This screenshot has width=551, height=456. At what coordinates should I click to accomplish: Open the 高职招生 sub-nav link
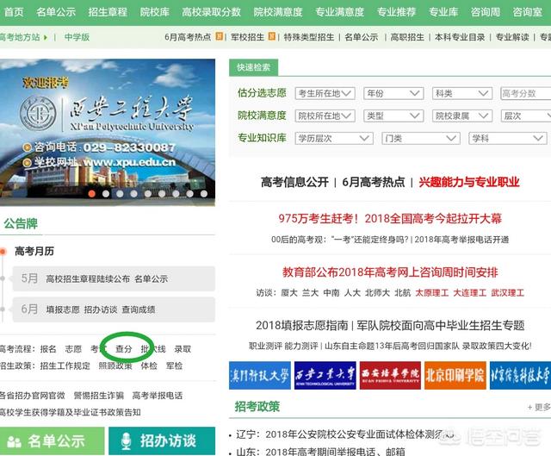pyautogui.click(x=407, y=37)
